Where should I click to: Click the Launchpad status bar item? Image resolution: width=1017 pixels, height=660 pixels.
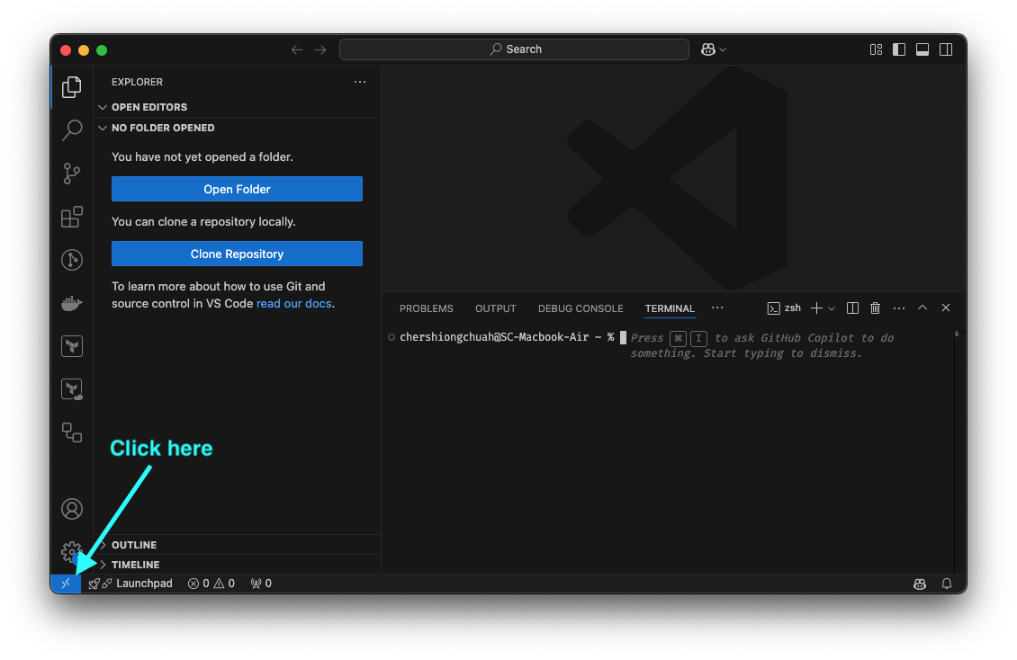click(x=130, y=584)
